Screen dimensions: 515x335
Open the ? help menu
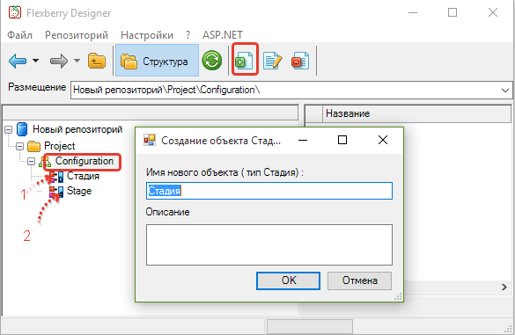coord(188,35)
